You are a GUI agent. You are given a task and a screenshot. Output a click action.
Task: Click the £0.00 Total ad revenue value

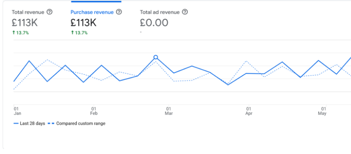[x=154, y=23]
